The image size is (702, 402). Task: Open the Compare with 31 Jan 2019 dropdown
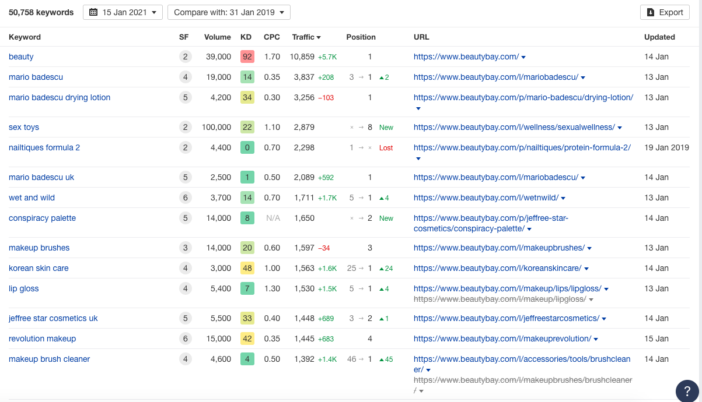click(x=229, y=12)
